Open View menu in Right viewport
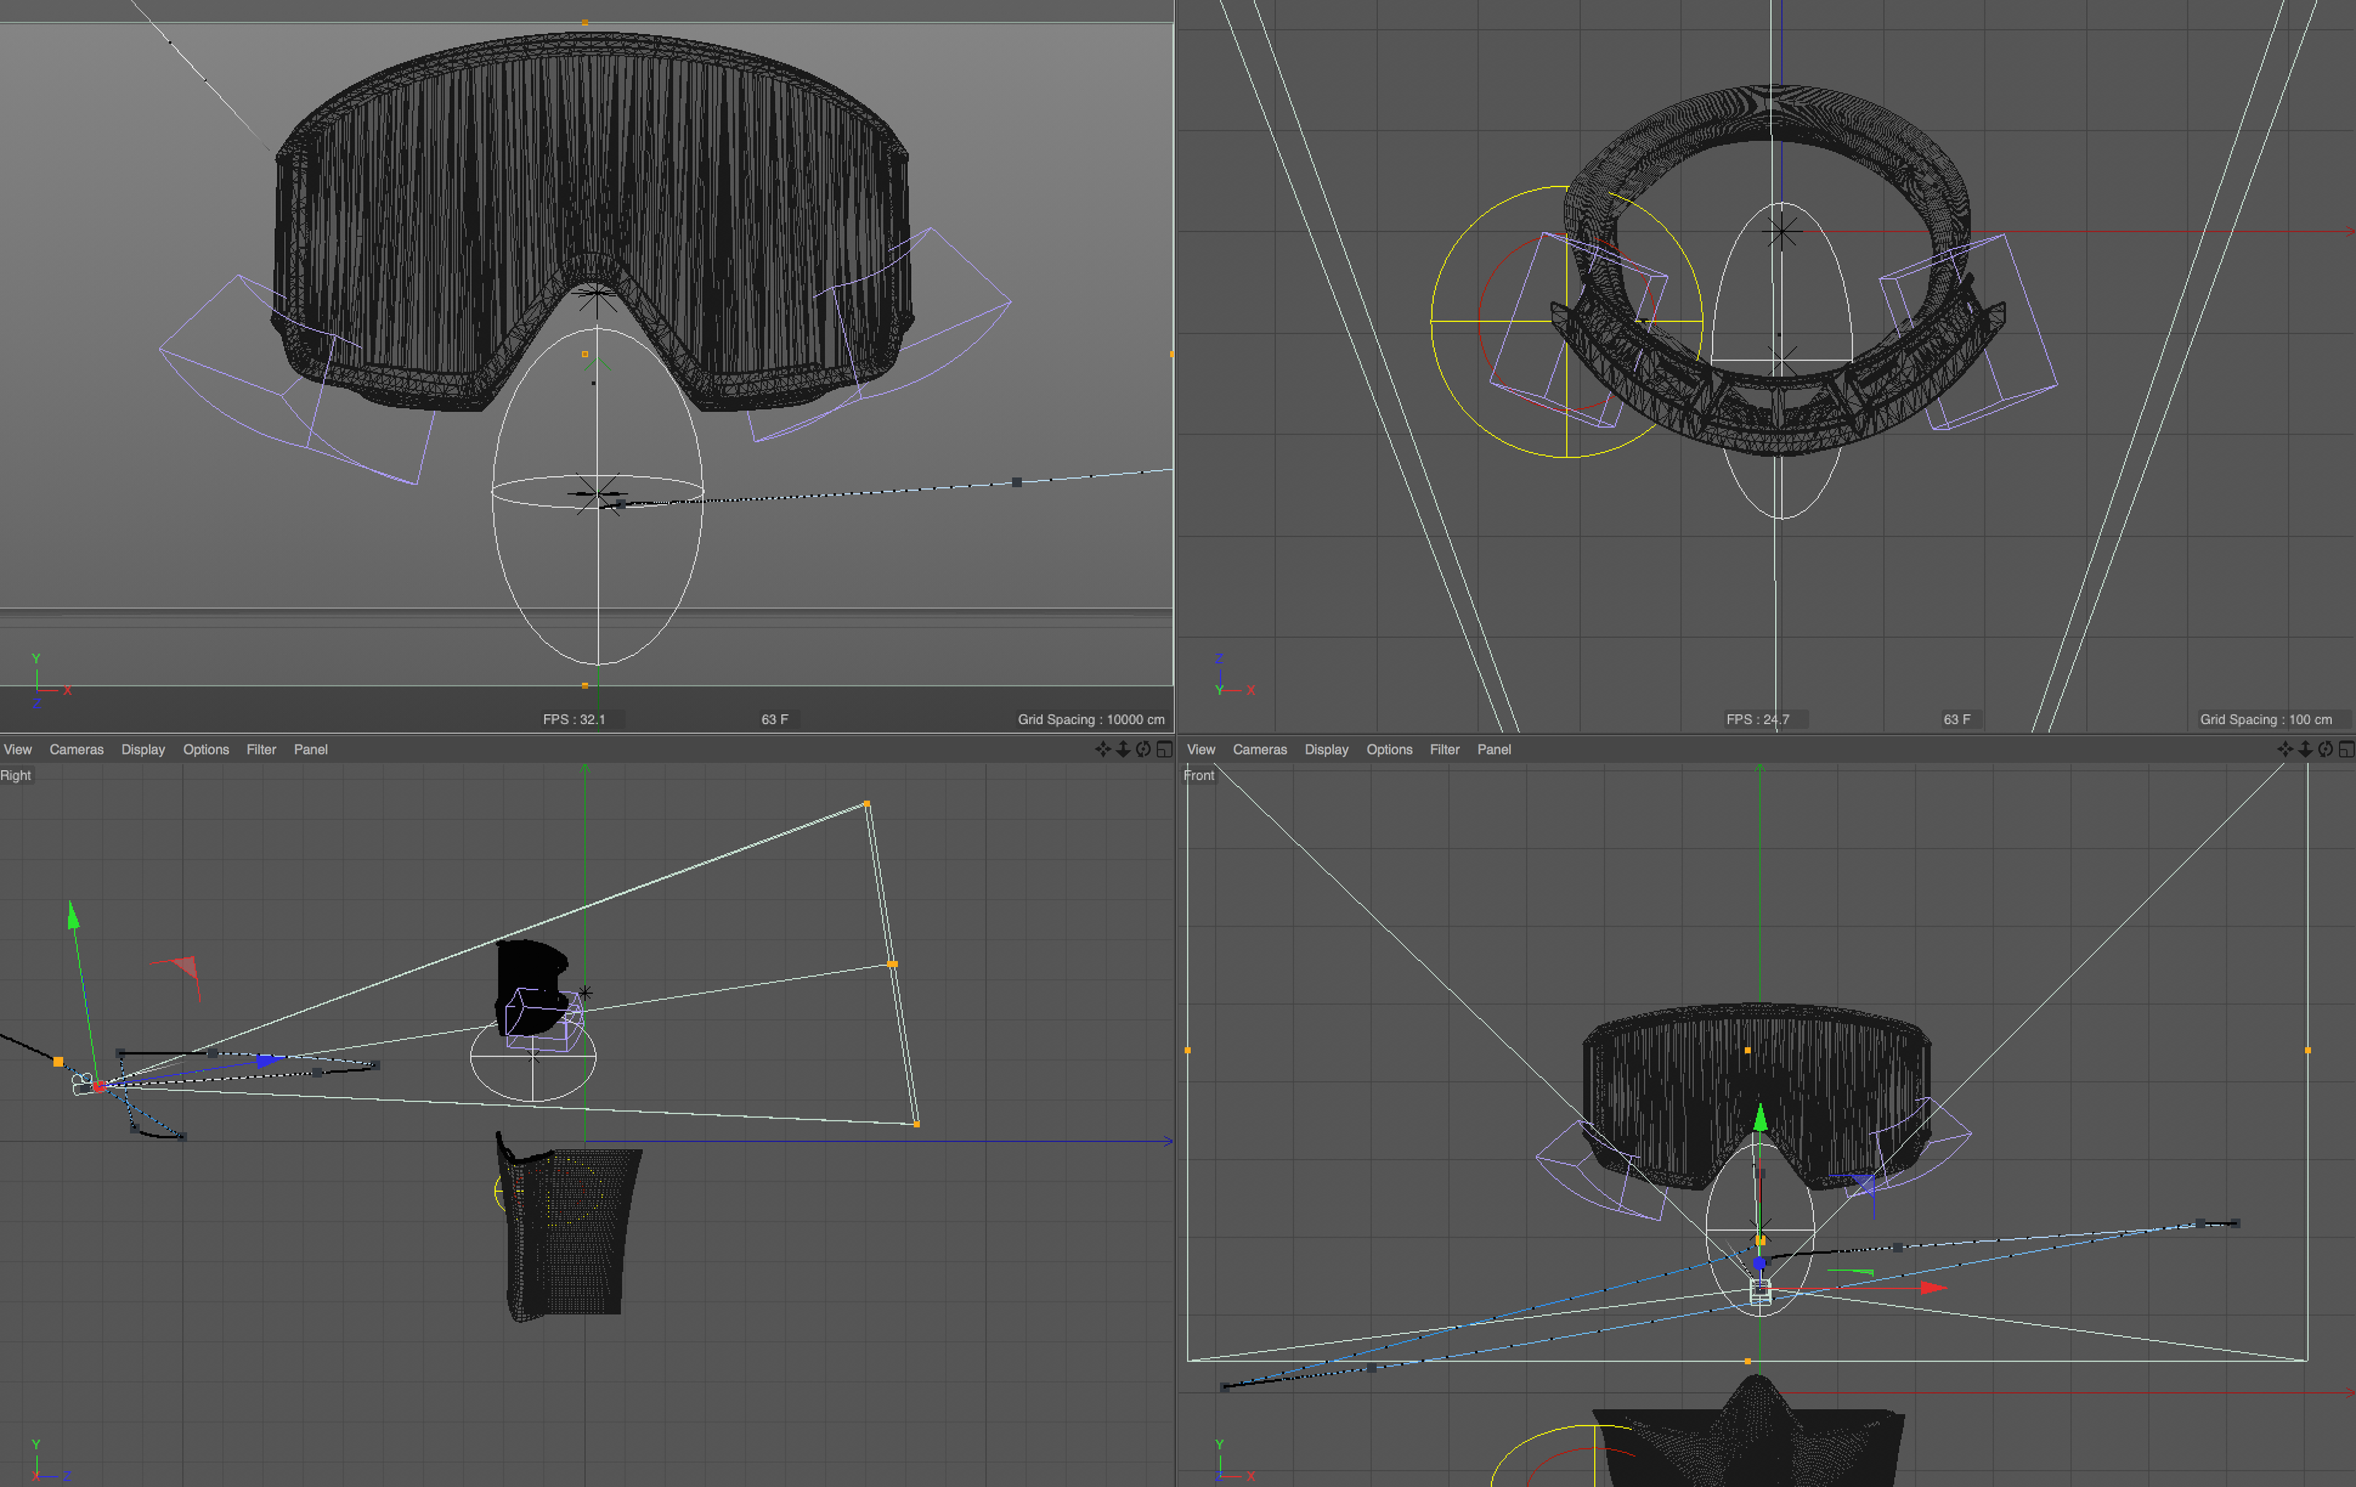This screenshot has width=2356, height=1487. pyautogui.click(x=18, y=750)
